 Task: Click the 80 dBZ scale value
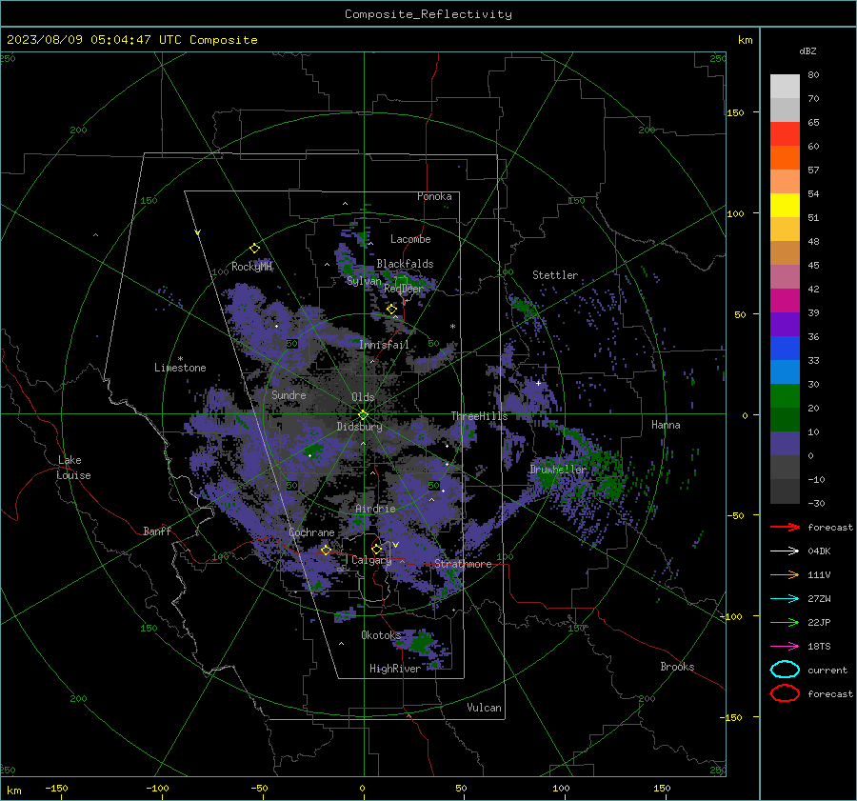coord(813,74)
